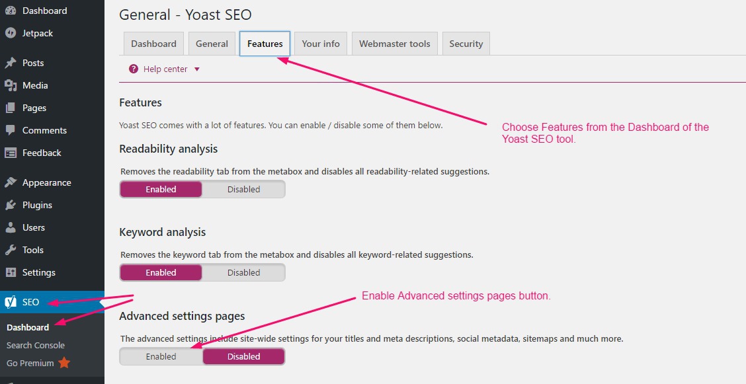Screen dimensions: 746x384
Task: Click the 'General - Yoast SEO' page title
Action: (185, 15)
